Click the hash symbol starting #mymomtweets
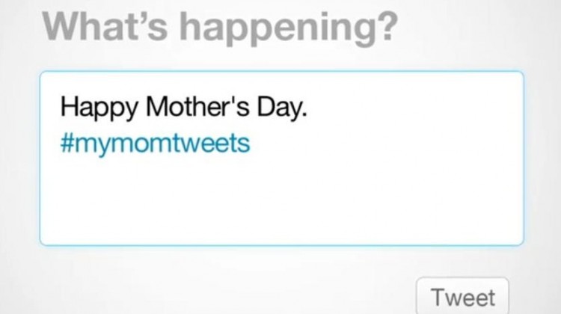Viewport: 561px width, 314px height. coord(66,143)
